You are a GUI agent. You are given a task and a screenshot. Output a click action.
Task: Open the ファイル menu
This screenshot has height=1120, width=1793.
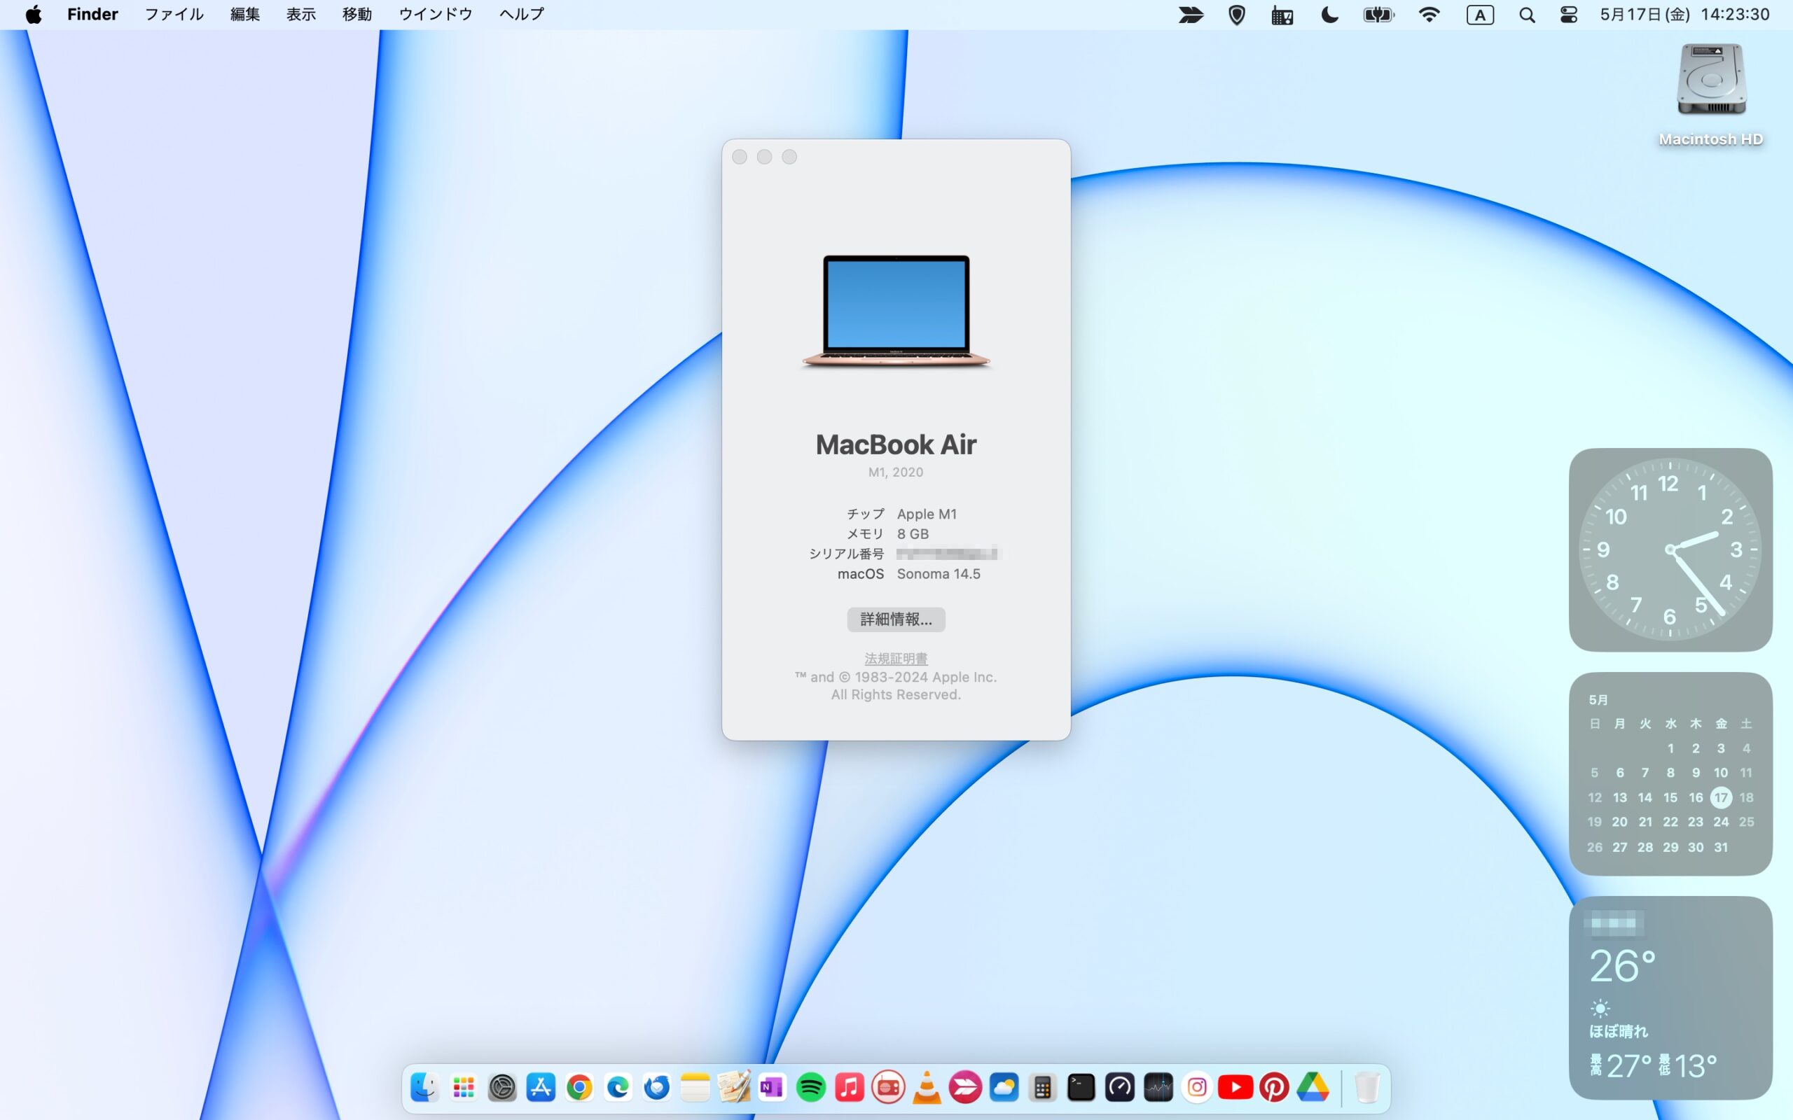pos(174,15)
